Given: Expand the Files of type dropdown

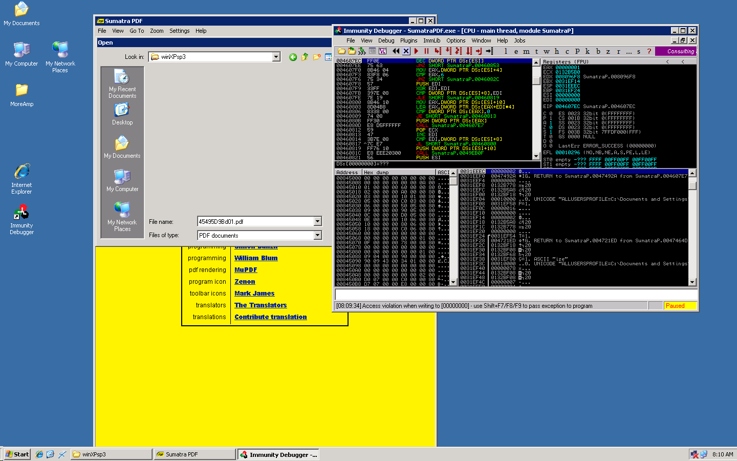Looking at the screenshot, I should coord(317,235).
